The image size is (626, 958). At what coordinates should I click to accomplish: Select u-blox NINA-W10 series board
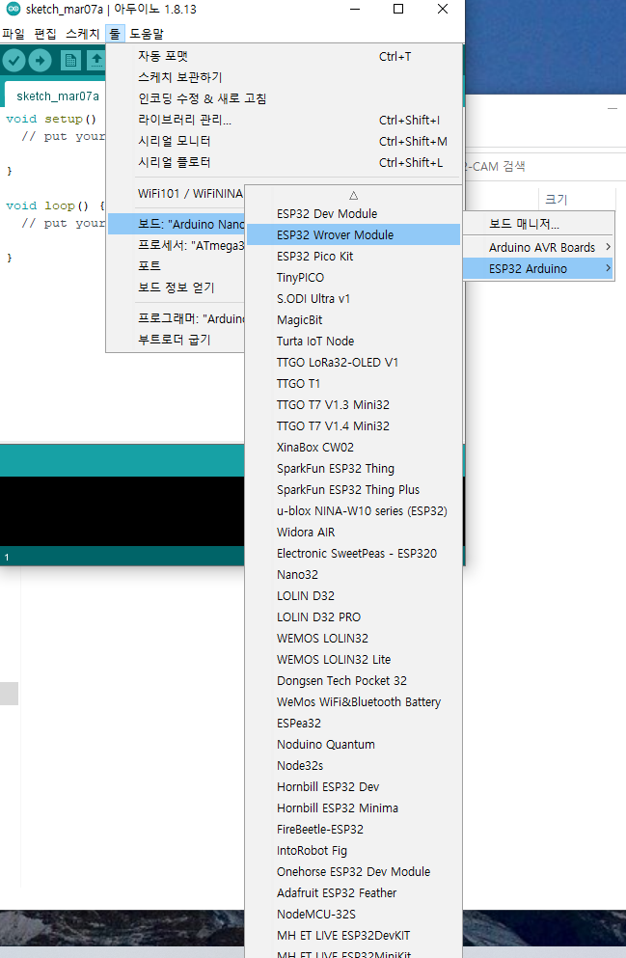354,511
